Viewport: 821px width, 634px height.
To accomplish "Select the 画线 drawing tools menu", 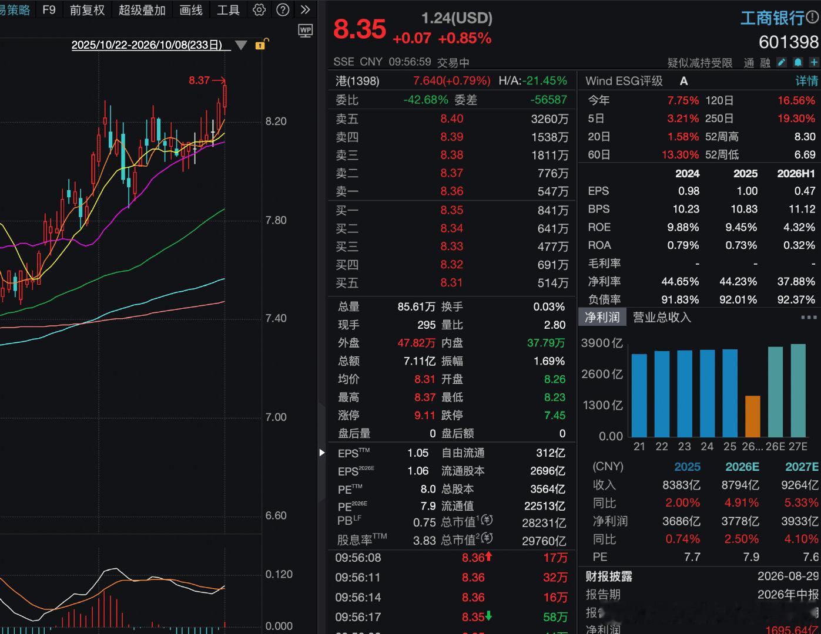I will [191, 10].
